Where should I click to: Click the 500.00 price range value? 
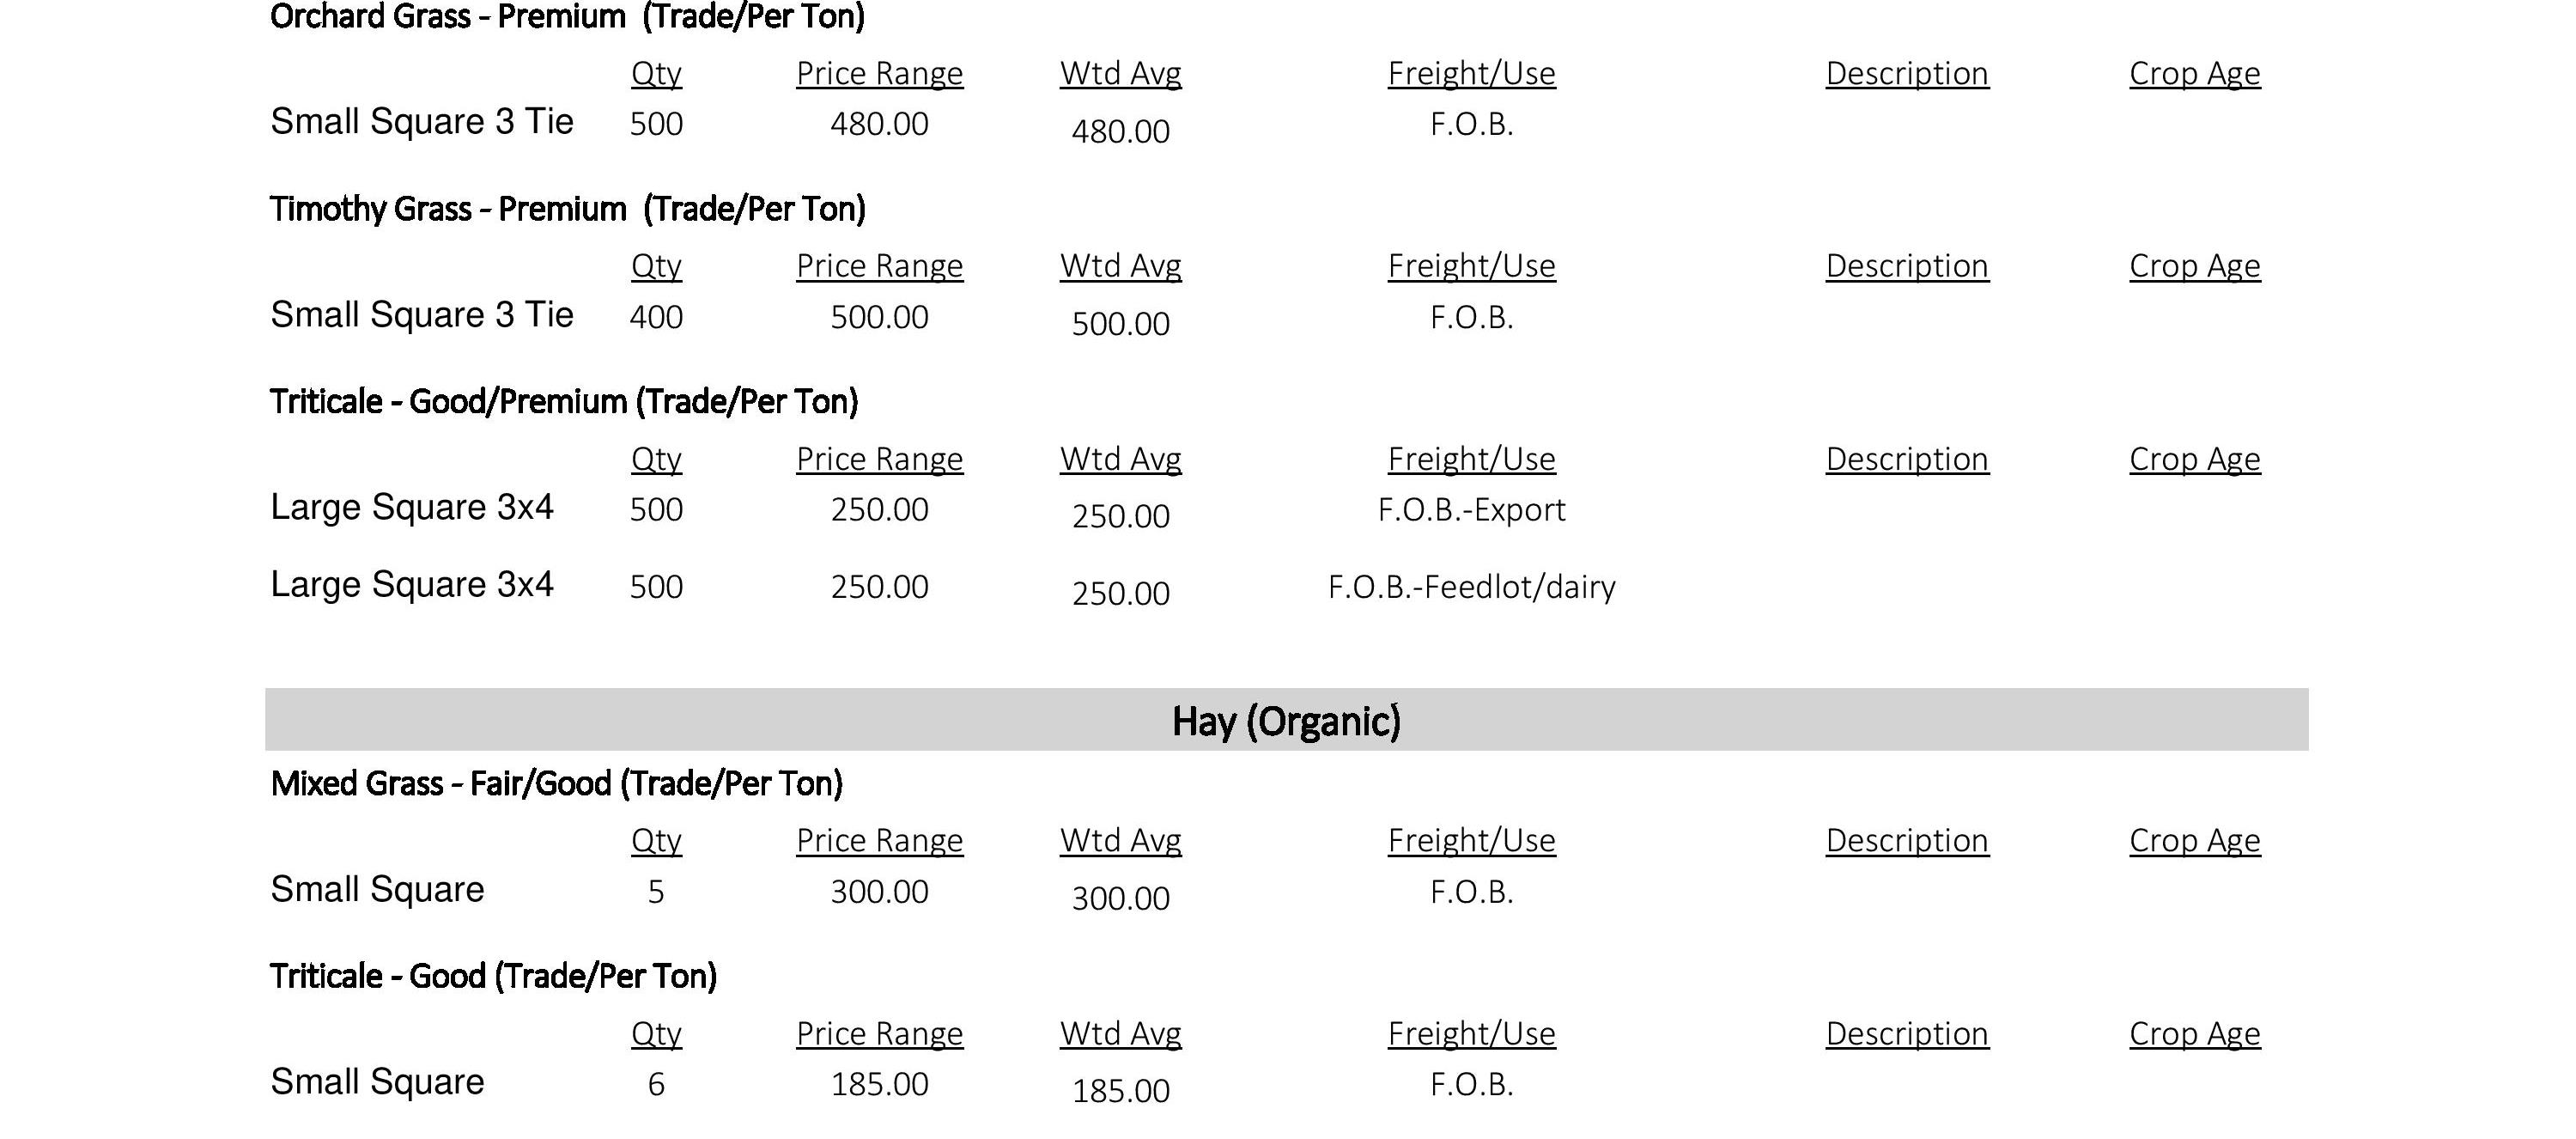pos(879,317)
